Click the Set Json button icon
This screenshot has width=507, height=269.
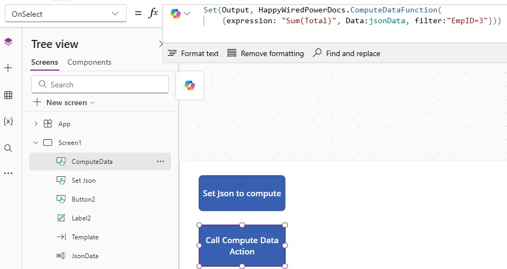click(x=61, y=180)
